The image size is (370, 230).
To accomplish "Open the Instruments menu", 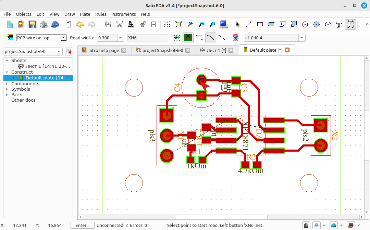I will [123, 14].
